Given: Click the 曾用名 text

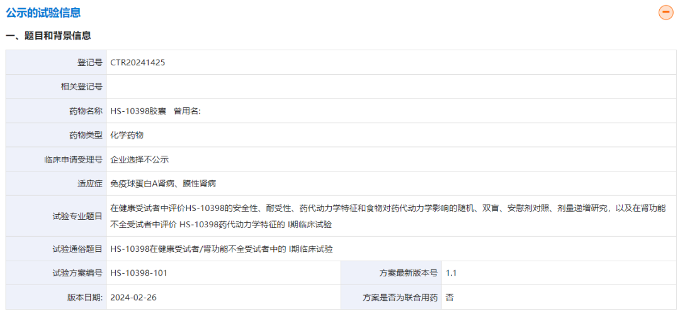Looking at the screenshot, I should [187, 111].
